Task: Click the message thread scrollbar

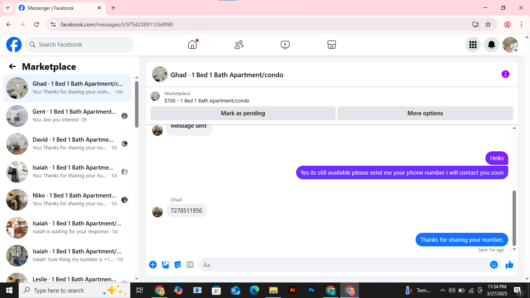Action: coord(514,218)
